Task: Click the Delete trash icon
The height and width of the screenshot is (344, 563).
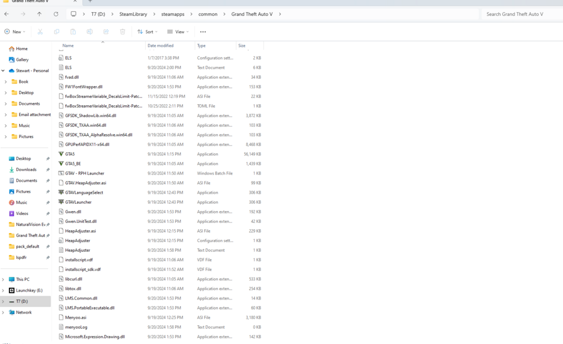Action: pos(122,32)
